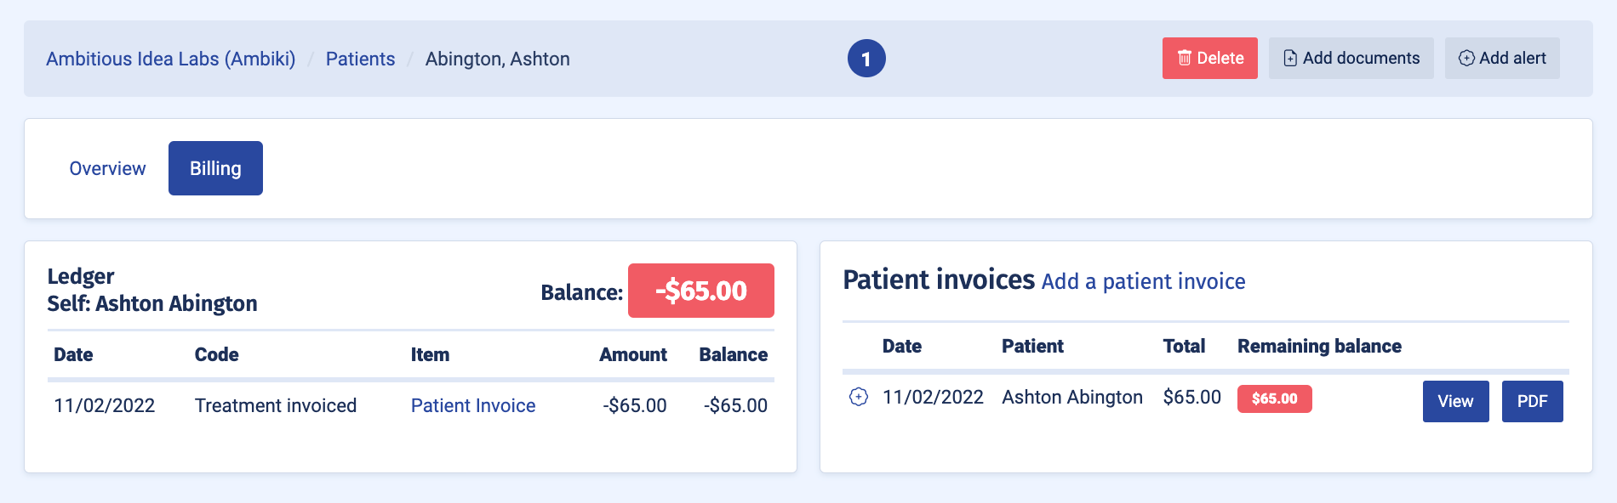The image size is (1617, 503).
Task: View the 11/02/2022 invoice
Action: click(x=1455, y=401)
